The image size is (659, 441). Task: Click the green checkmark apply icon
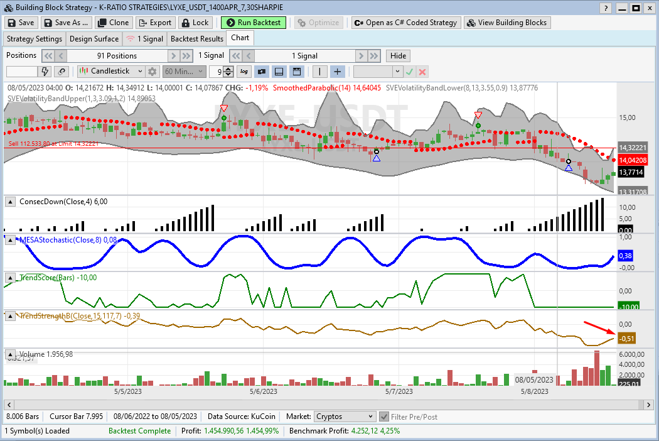coord(410,72)
